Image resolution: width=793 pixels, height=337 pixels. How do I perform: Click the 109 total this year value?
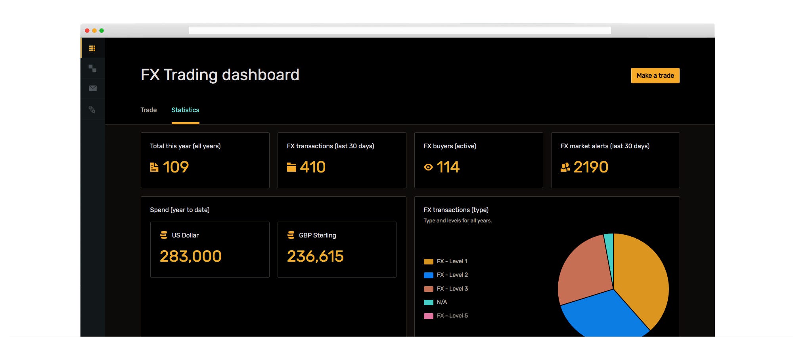click(176, 167)
